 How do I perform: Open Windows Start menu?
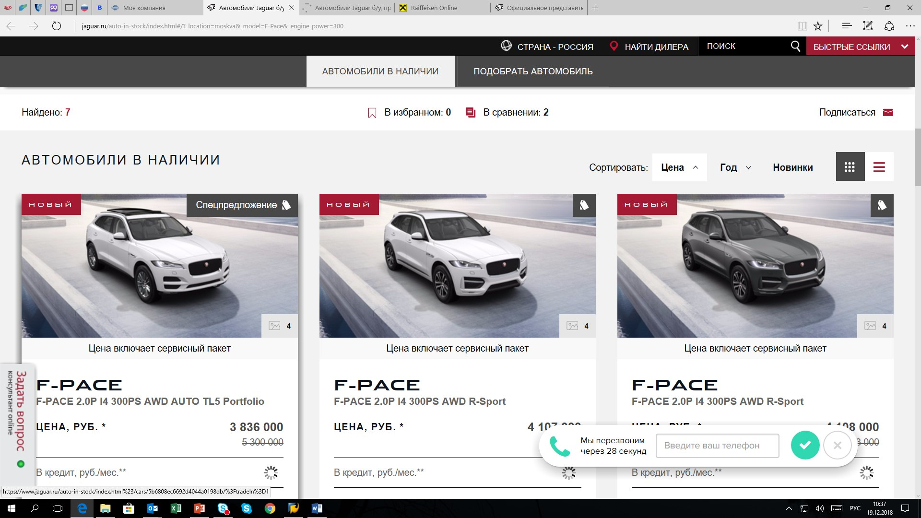[12, 508]
